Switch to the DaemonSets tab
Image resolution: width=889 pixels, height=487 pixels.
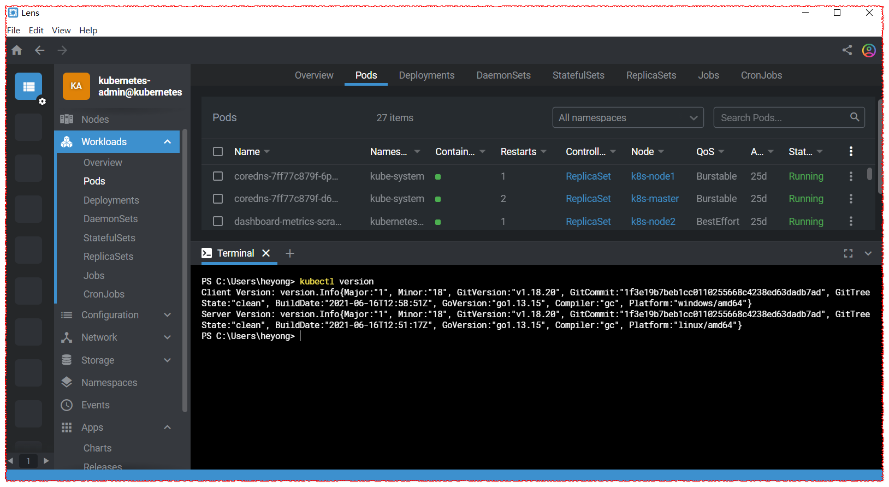[x=503, y=75]
